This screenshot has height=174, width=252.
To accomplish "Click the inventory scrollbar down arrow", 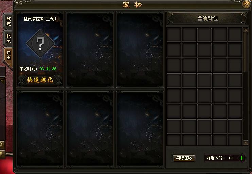I will pyautogui.click(x=246, y=143).
